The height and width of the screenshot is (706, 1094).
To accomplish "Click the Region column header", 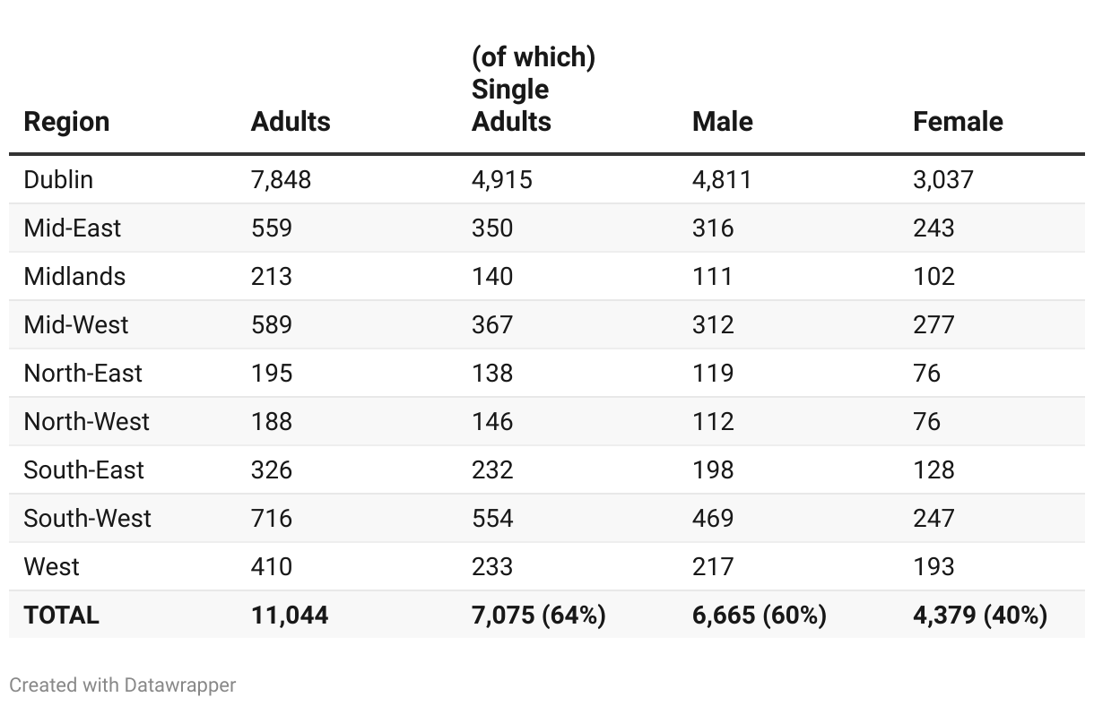I will [x=66, y=122].
